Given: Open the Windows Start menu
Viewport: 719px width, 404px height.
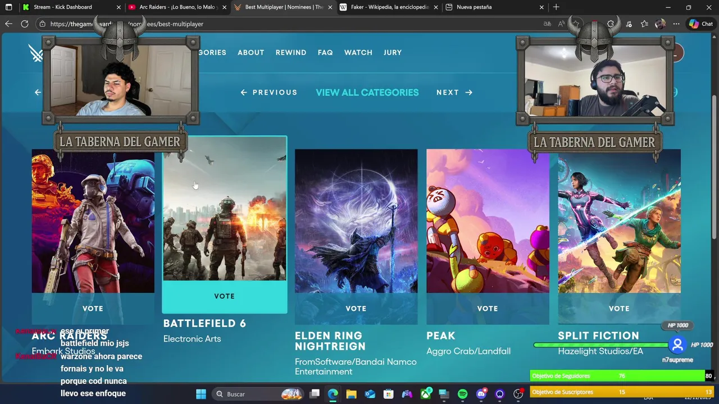Looking at the screenshot, I should coord(201,394).
